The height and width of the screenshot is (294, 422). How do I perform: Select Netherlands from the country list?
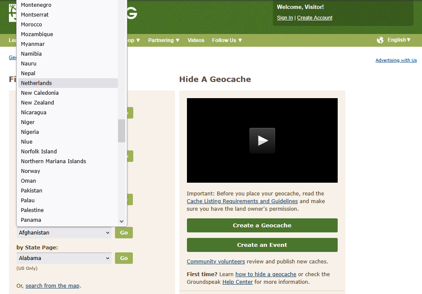pyautogui.click(x=37, y=83)
